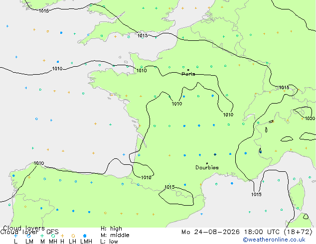Click the 'LMH' legend abbreviation

click(86, 241)
